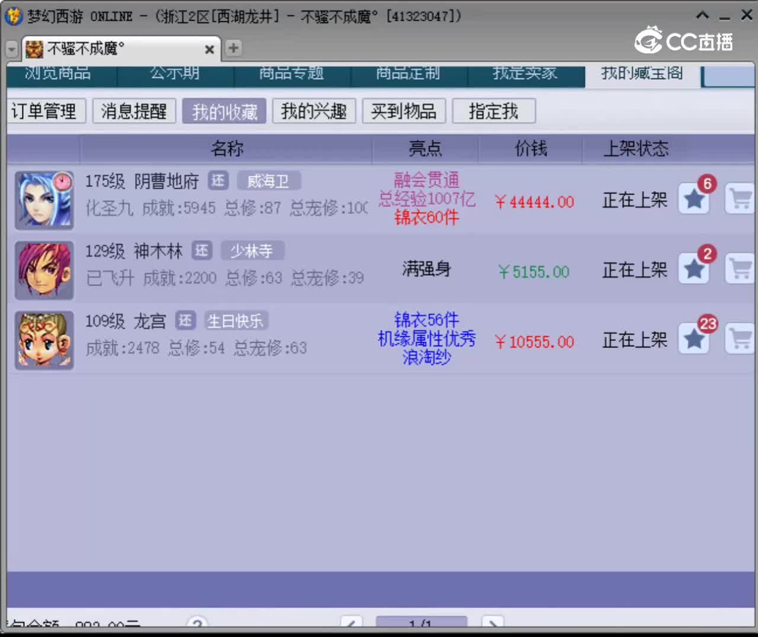Click price ￥5155.00
Screen dimensions: 758x637
point(534,272)
